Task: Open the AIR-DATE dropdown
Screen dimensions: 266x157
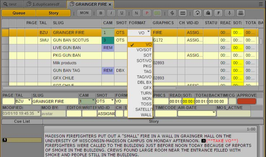Action: [x=214, y=112]
